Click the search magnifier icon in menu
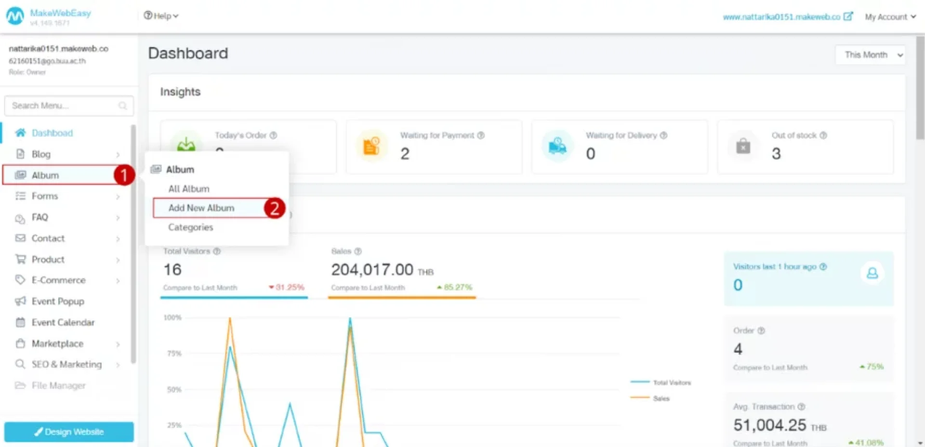925x447 pixels. (122, 106)
